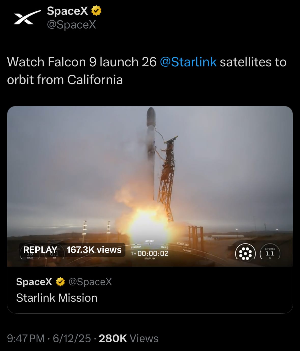This screenshot has height=351, width=300.
Task: Tap the 9:47 PM 6/12/25 timestamp
Action: [x=49, y=338]
